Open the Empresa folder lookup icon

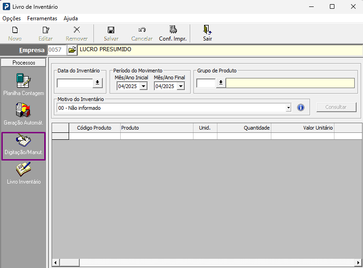pyautogui.click(x=72, y=50)
